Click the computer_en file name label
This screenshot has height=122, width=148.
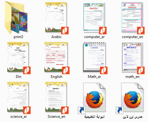pyautogui.click(x=133, y=37)
